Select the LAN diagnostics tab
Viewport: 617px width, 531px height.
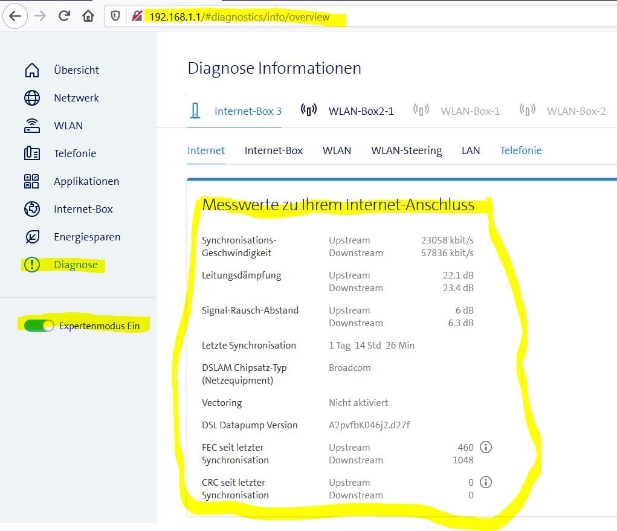[470, 150]
